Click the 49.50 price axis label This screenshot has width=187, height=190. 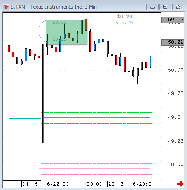point(176,117)
